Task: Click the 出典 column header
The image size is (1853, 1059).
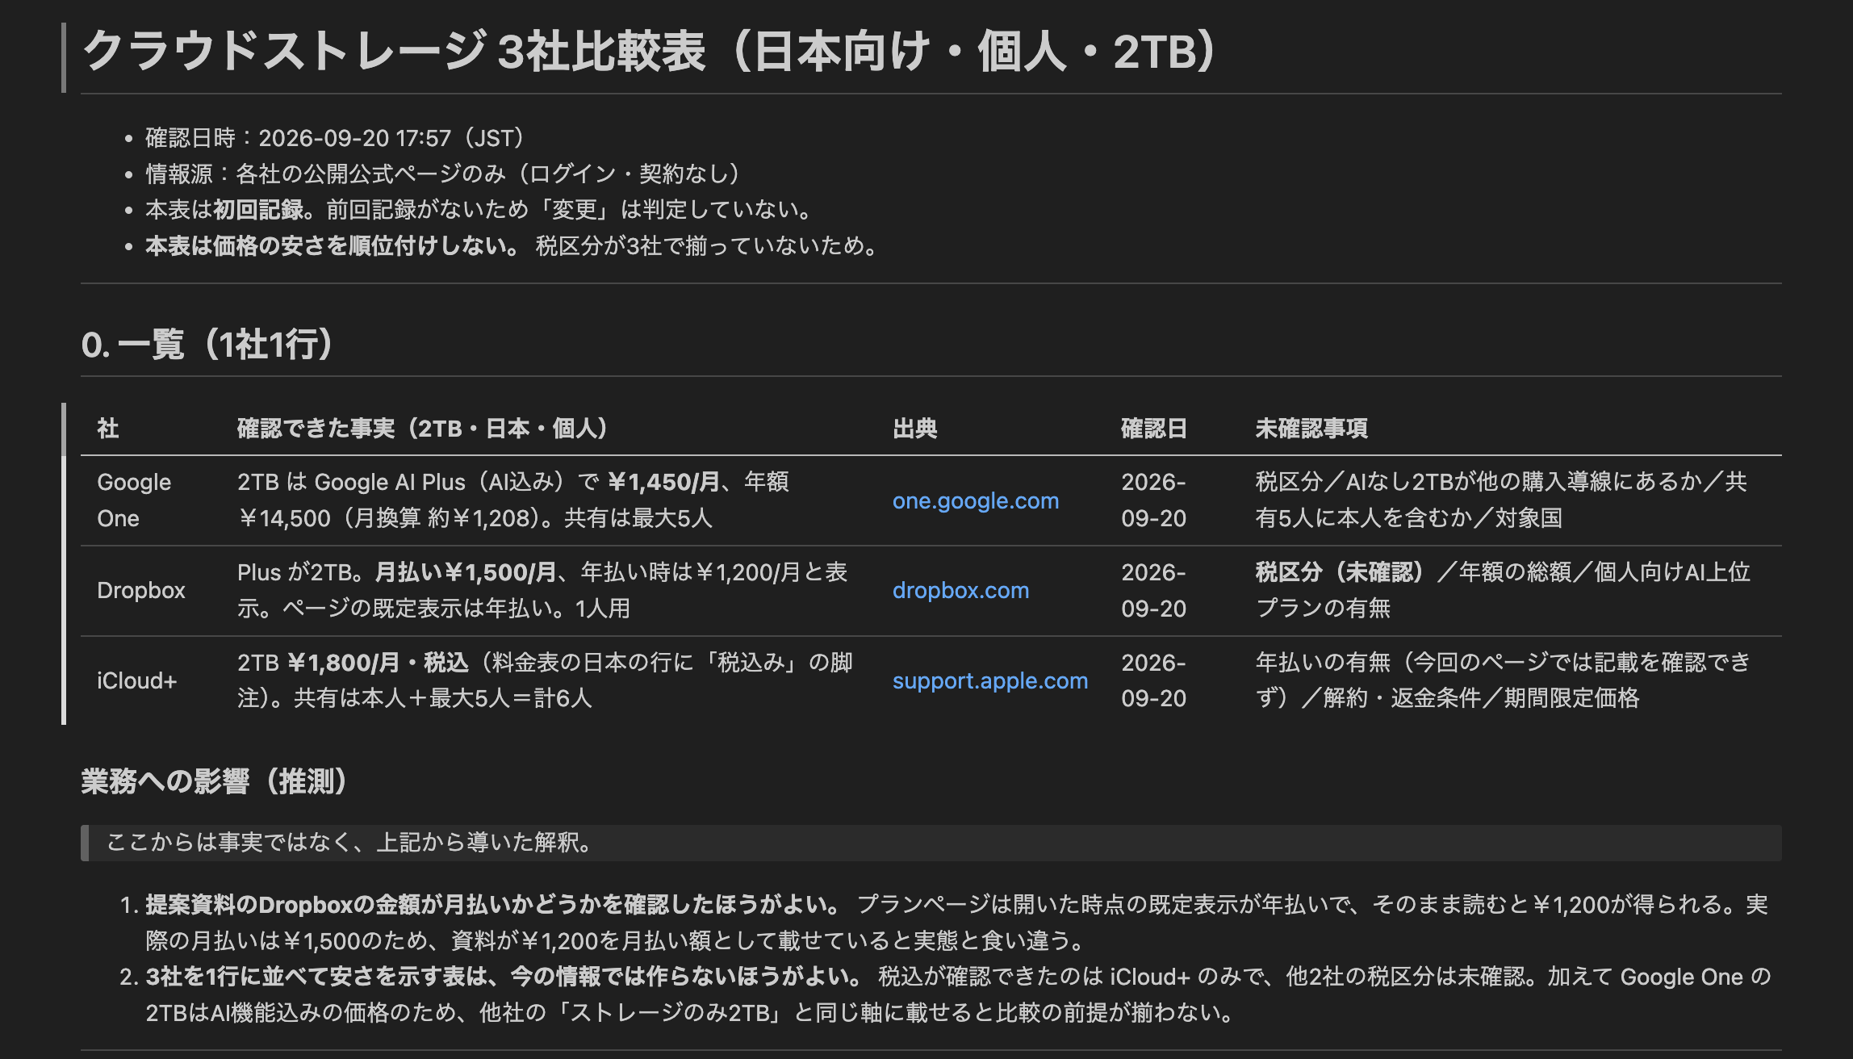Action: point(914,428)
